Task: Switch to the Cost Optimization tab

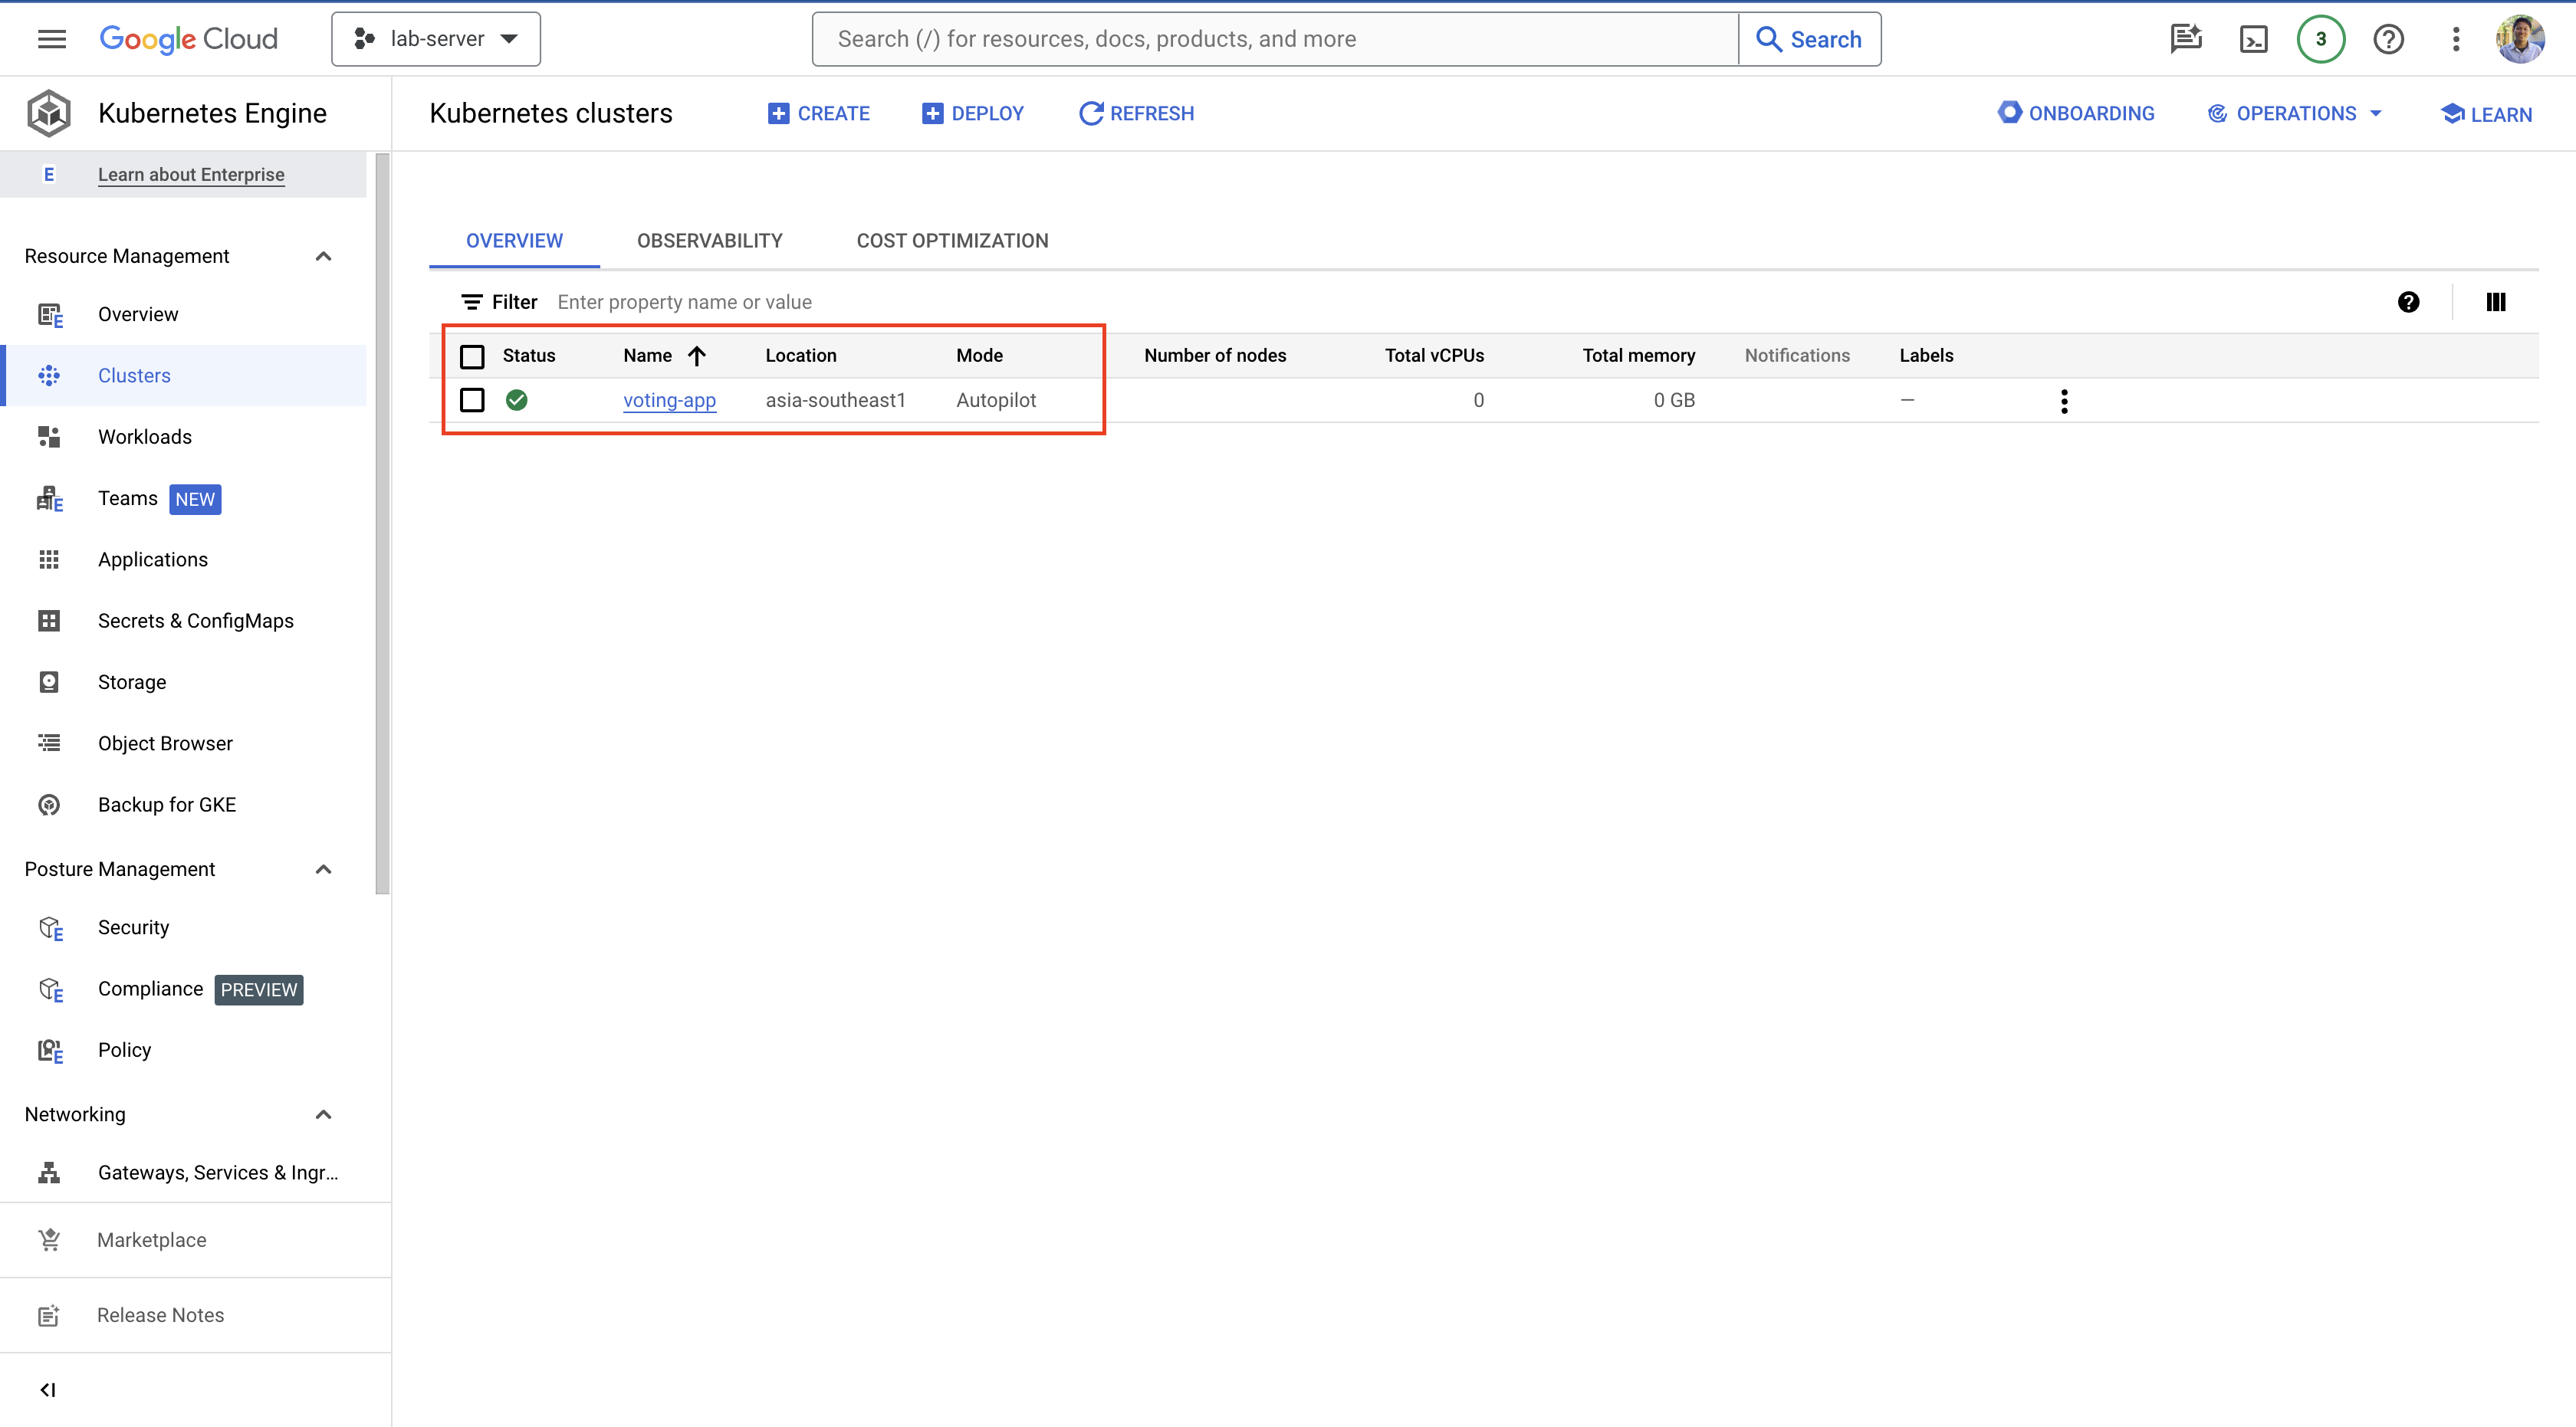Action: pyautogui.click(x=952, y=241)
